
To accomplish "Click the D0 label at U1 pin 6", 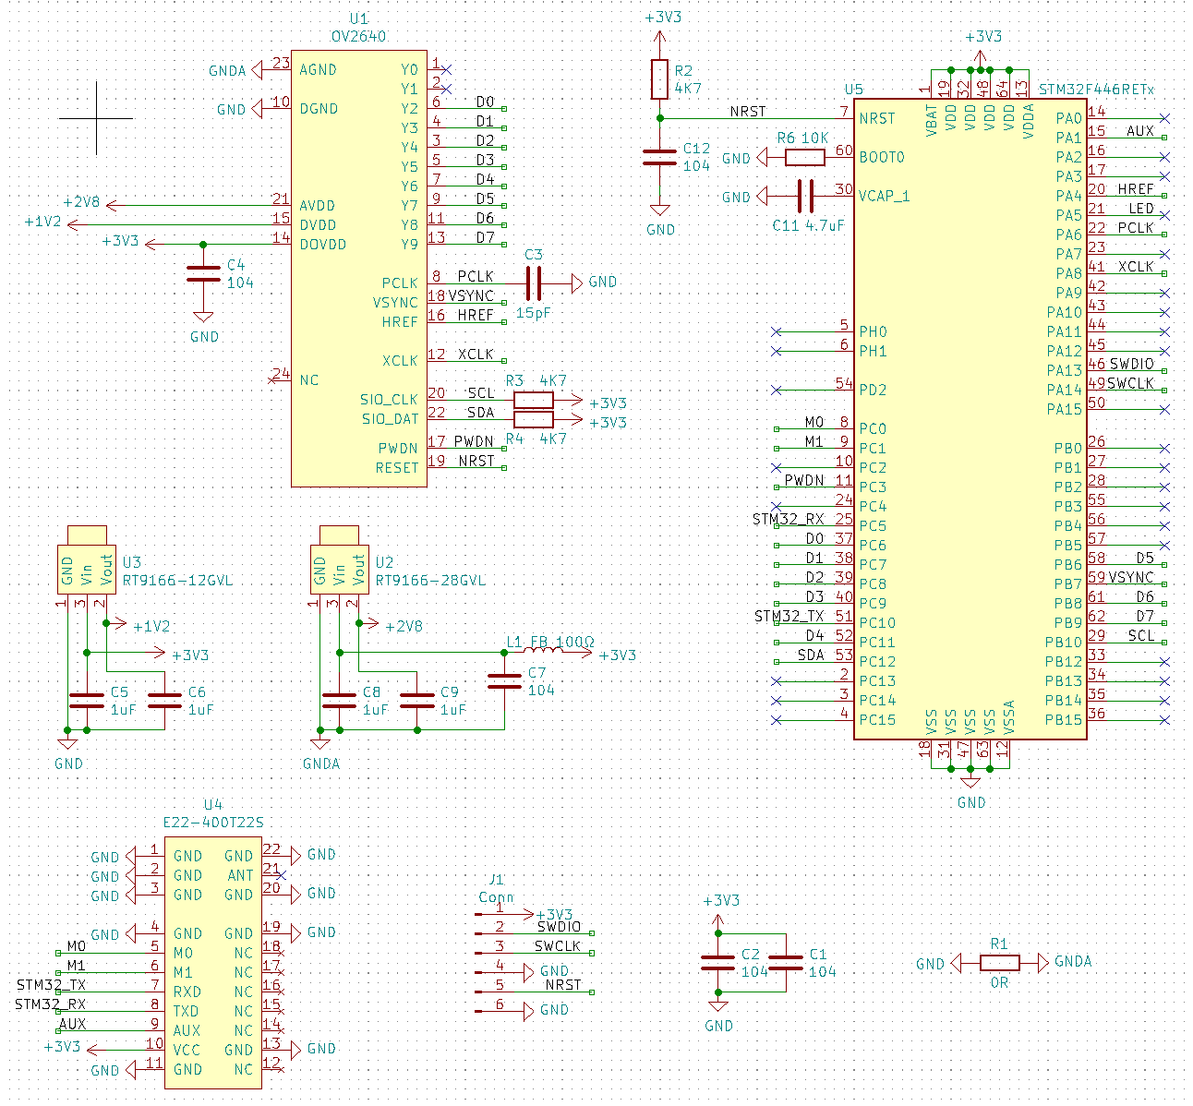I will coord(485,102).
